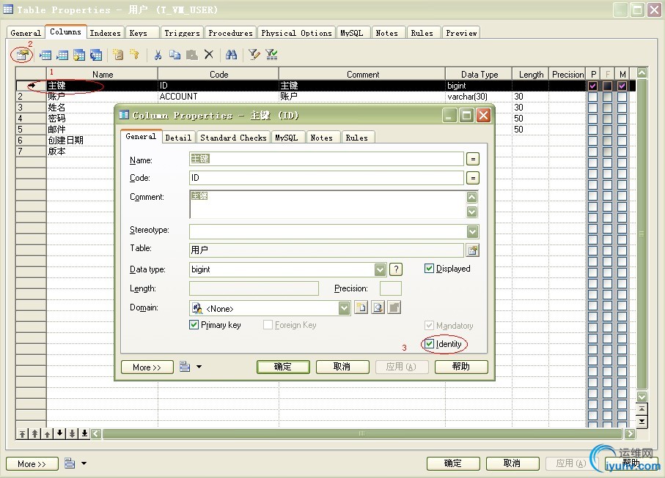Click the Length input field
Image resolution: width=665 pixels, height=478 pixels.
pos(254,288)
